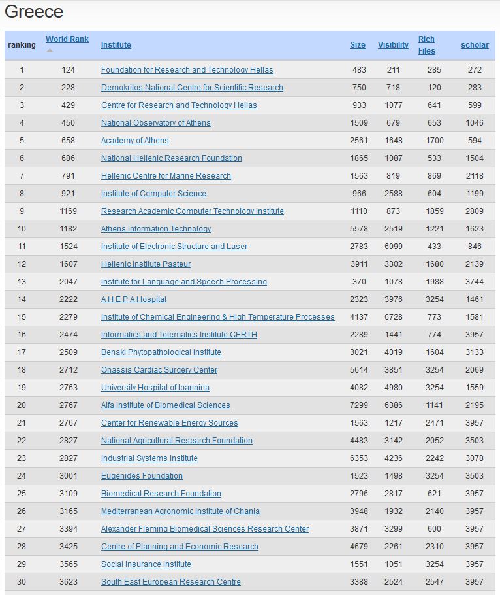Open Eugenides Foundation link
The height and width of the screenshot is (595, 500).
[x=142, y=476]
